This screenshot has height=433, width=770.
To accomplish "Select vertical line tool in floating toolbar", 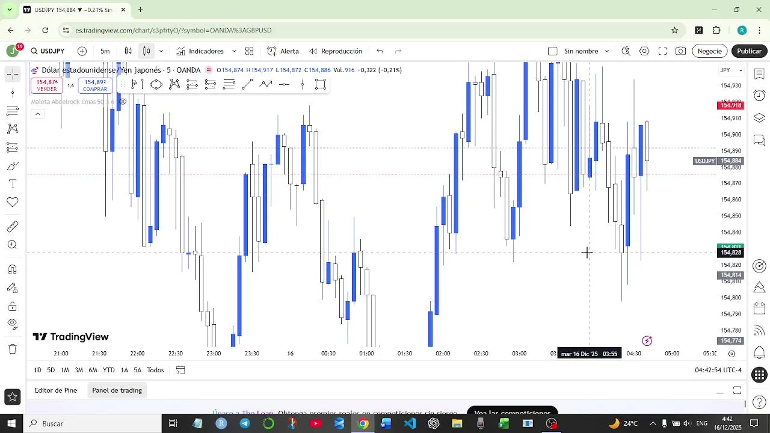I will (x=303, y=84).
